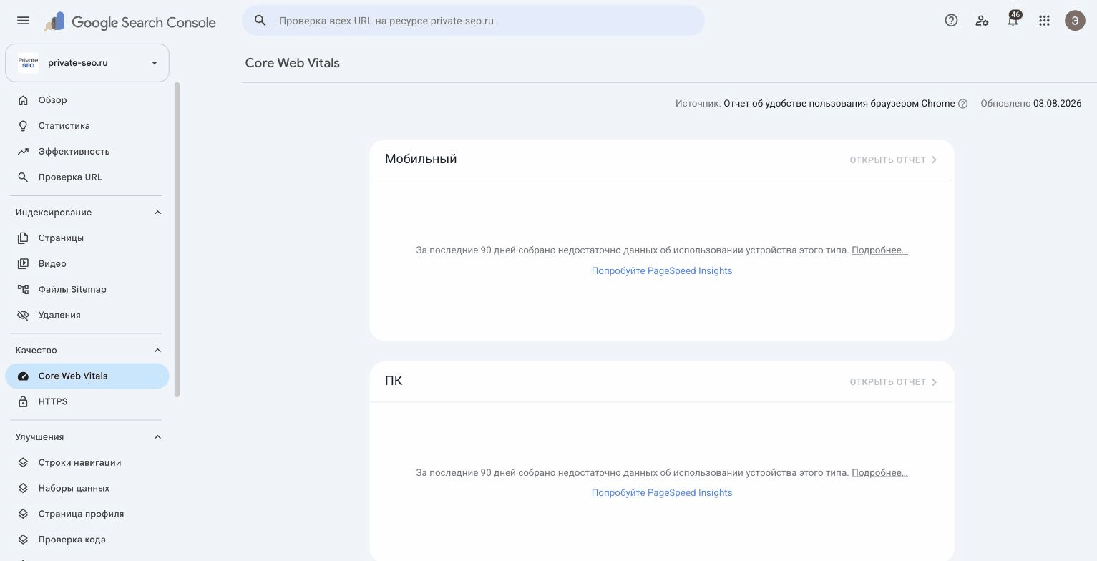Open Мобильный ОТКРЫТЬ ОТЧЕТ button
The image size is (1097, 561).
894,160
